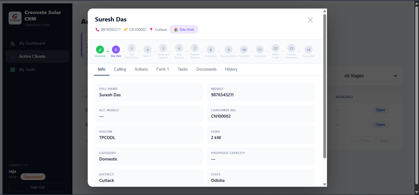Open the Form 1 tab
The width and height of the screenshot is (419, 195).
(163, 69)
